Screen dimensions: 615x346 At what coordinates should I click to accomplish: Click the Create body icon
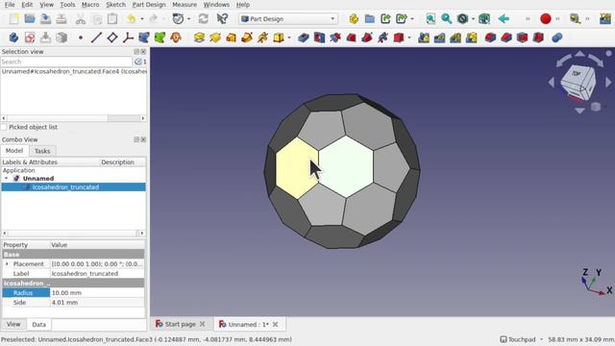[13, 37]
